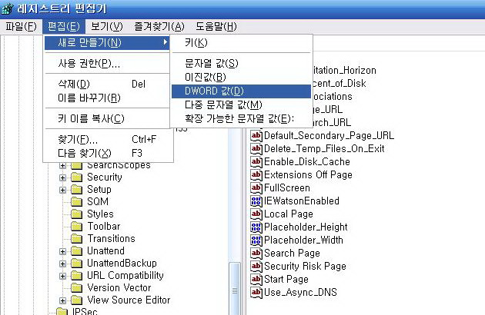Click the Placeholder_Height binary value icon
This screenshot has width=485, height=315.
(x=257, y=227)
